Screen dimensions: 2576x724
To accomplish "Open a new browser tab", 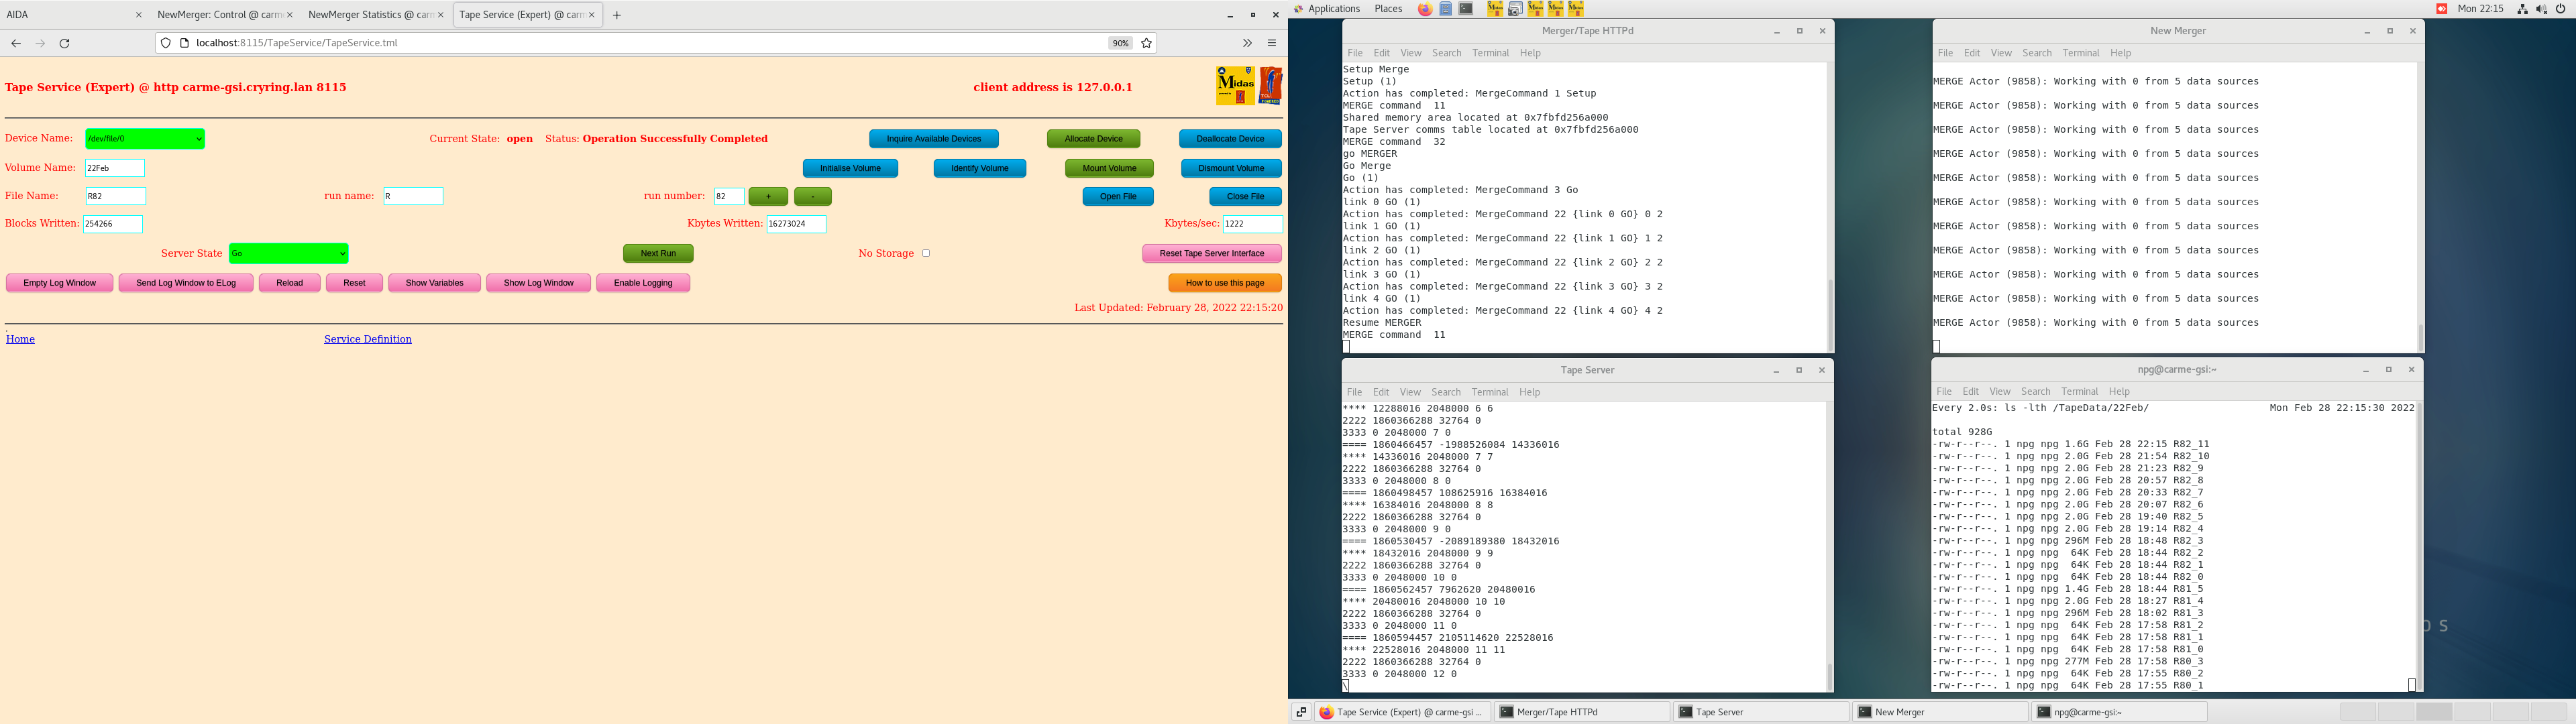I will click(617, 15).
